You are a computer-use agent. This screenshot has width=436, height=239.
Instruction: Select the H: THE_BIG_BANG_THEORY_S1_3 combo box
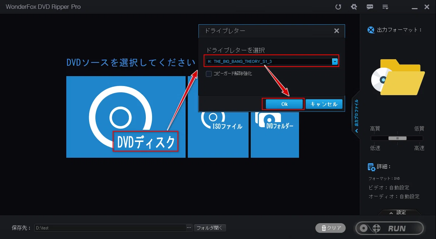click(x=272, y=62)
